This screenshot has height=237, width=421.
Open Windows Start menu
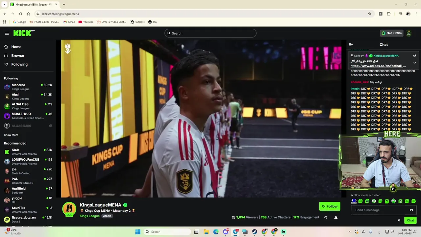point(138,232)
